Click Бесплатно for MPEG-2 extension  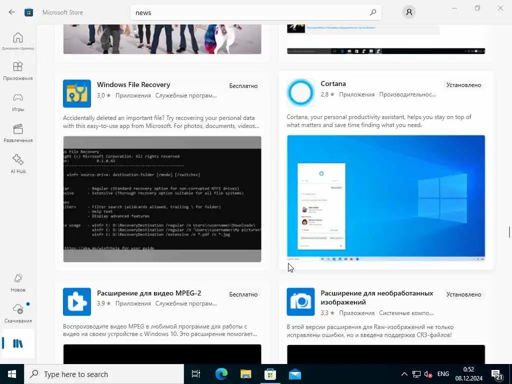[x=243, y=294]
